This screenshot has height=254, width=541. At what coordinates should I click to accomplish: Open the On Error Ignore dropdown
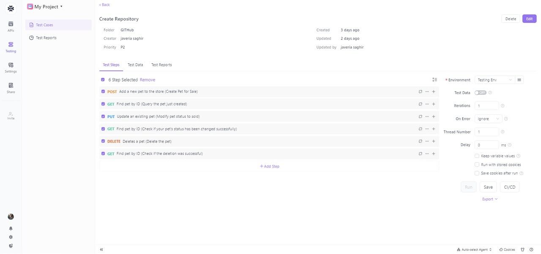pyautogui.click(x=489, y=119)
